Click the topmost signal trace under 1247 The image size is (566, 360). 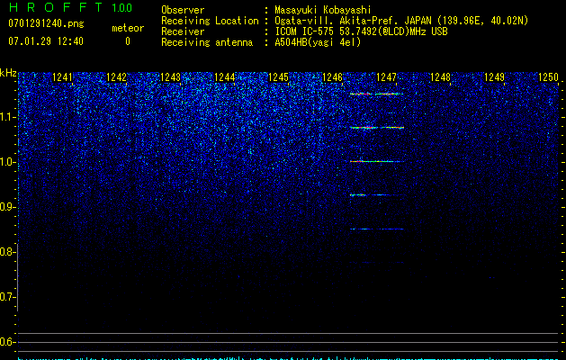[376, 94]
